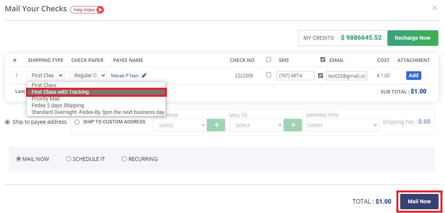Click the Shipping Fee 0.00 value
The width and height of the screenshot is (445, 213).
(x=424, y=122)
